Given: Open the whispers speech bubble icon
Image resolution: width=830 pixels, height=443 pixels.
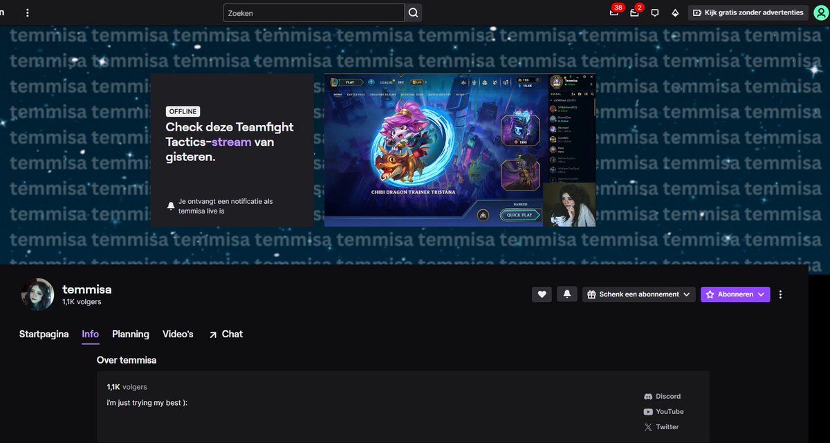Looking at the screenshot, I should tap(655, 12).
